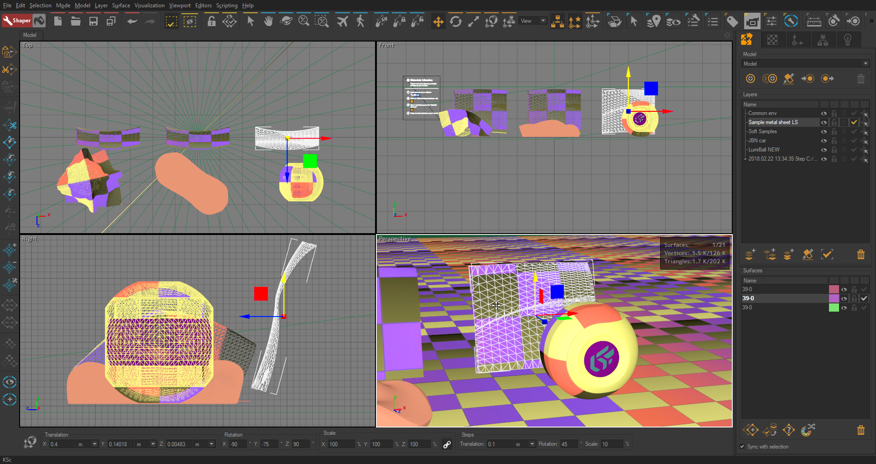Open the camera editor toolbar icon

coord(752,21)
